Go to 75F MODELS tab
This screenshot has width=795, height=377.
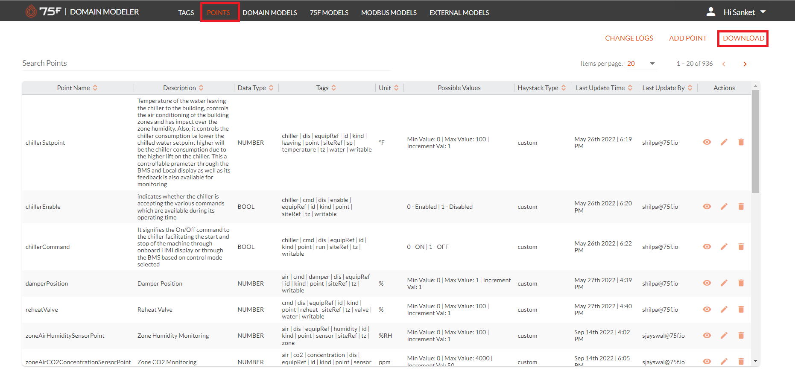[329, 12]
